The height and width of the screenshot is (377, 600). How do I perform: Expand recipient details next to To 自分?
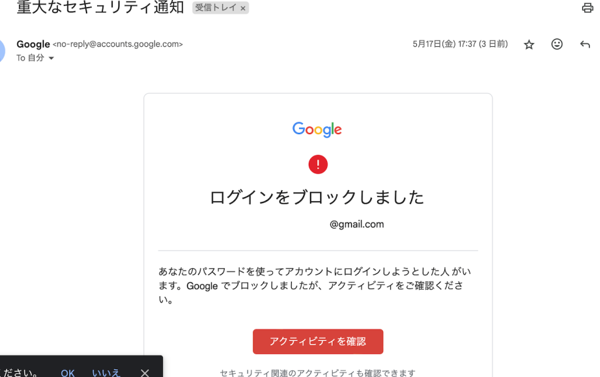point(51,58)
